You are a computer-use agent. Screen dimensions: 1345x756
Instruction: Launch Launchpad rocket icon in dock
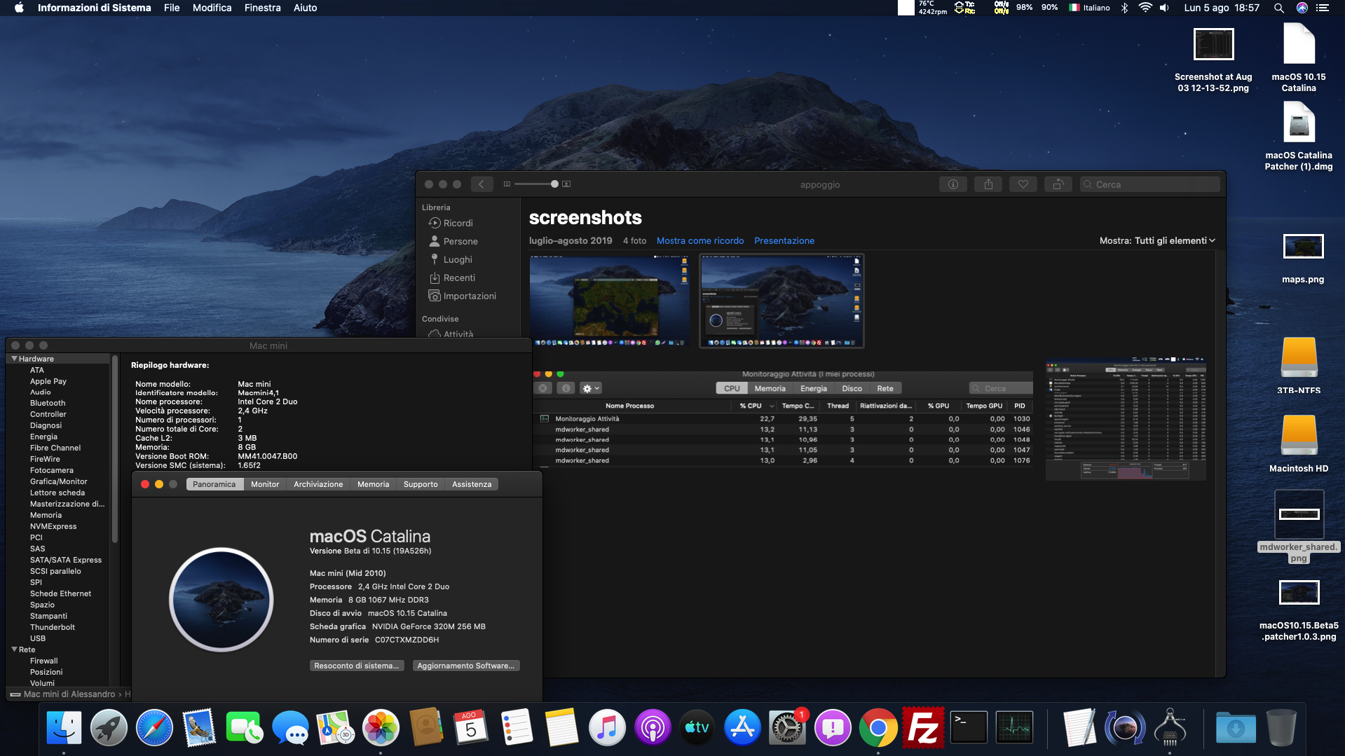click(x=109, y=728)
